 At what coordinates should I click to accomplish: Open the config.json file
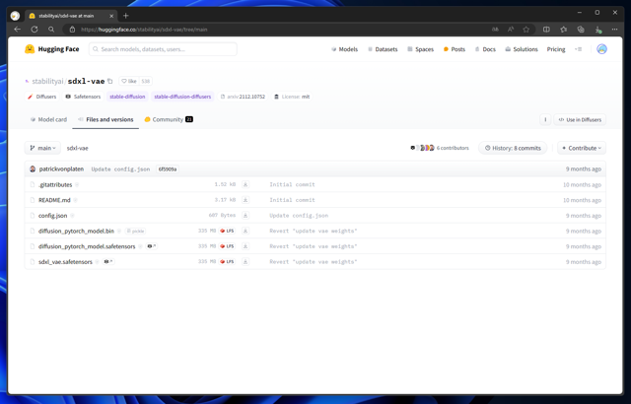click(52, 216)
